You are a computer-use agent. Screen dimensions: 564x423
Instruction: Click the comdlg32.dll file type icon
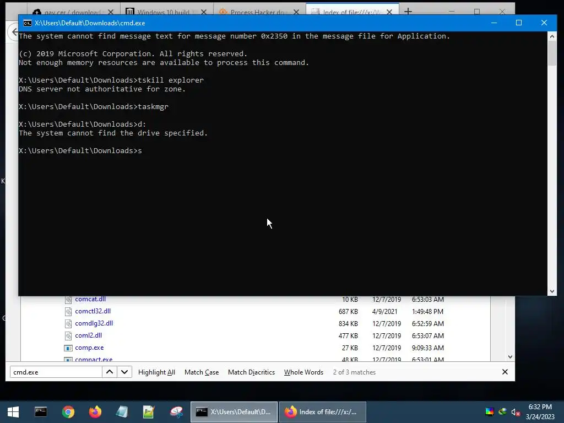(68, 324)
